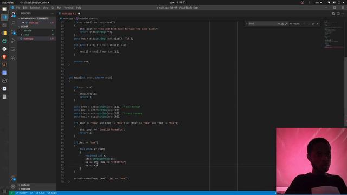Open the Go menu
Screen dimensions: 347x195
pyautogui.click(x=53, y=8)
